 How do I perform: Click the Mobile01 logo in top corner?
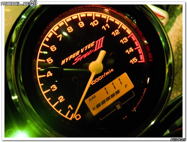click(x=19, y=4)
